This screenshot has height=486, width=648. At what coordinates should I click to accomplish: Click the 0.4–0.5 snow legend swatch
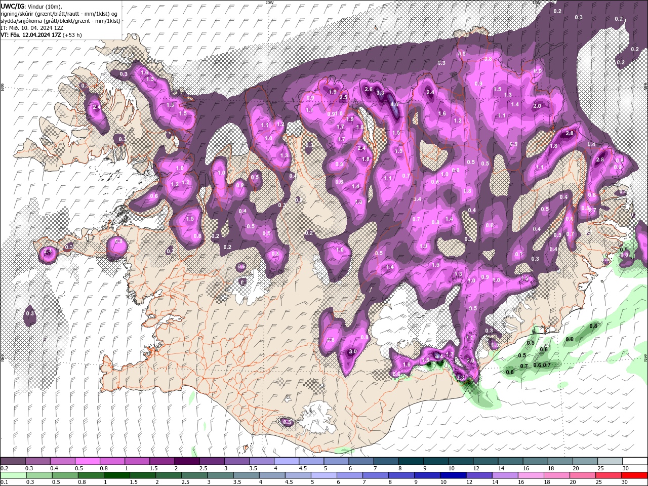click(x=62, y=461)
